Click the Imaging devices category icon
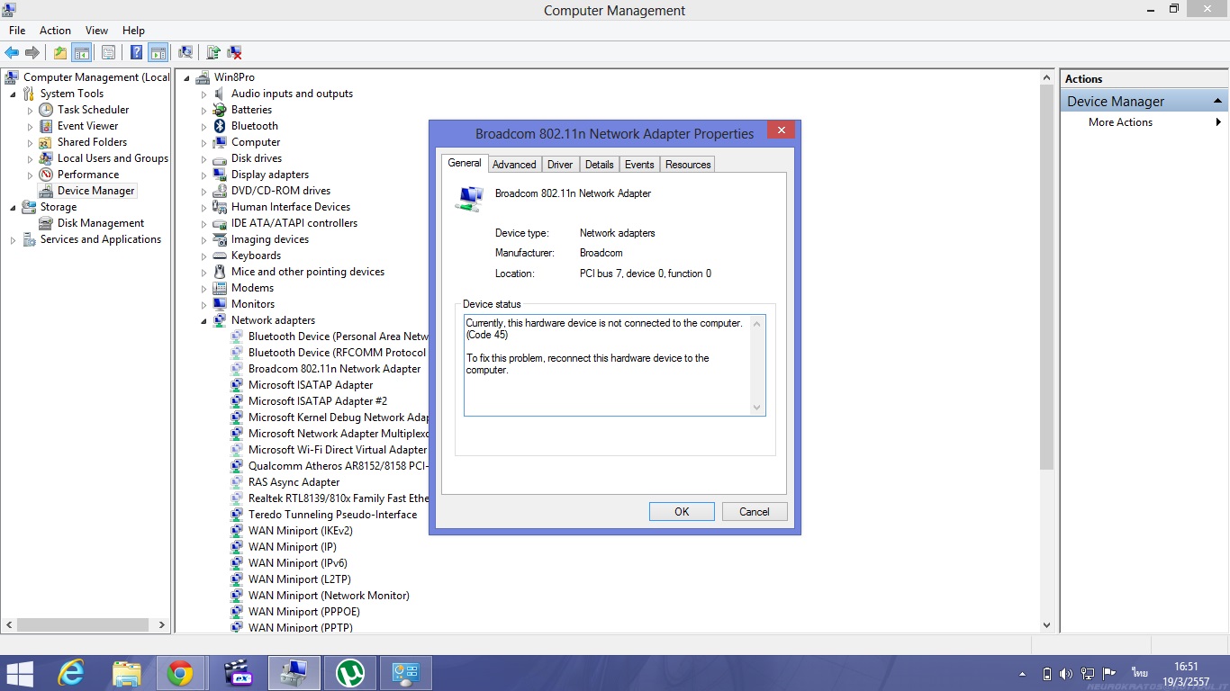1230x691 pixels. [220, 239]
